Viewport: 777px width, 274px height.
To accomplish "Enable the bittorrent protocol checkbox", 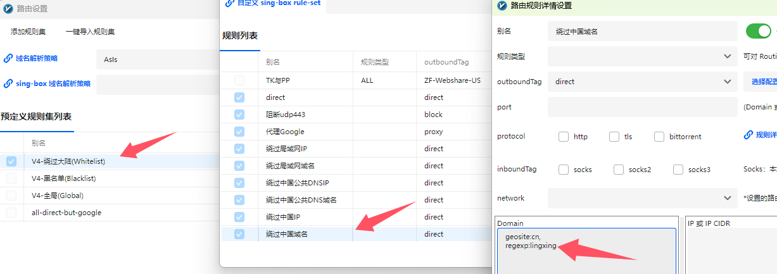I will click(659, 137).
